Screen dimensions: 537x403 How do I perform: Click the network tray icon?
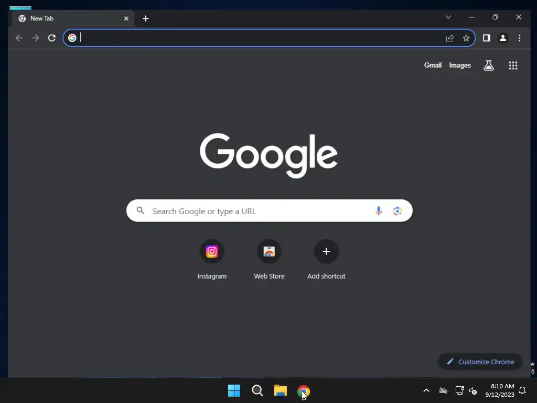(x=459, y=390)
